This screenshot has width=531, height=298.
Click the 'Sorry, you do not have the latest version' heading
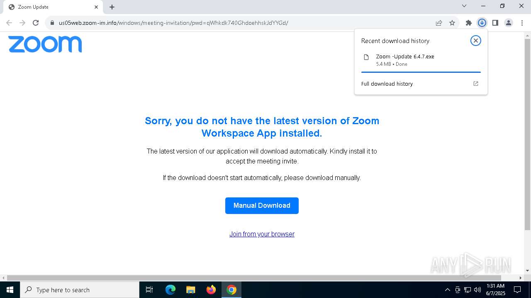(x=262, y=127)
